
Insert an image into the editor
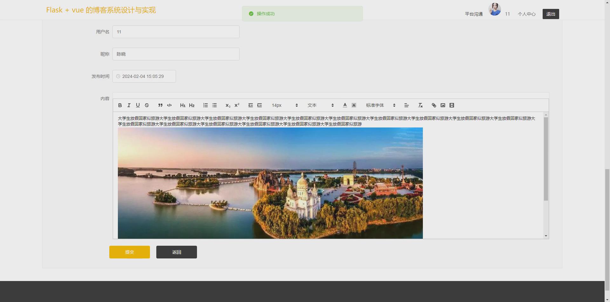[x=443, y=105]
